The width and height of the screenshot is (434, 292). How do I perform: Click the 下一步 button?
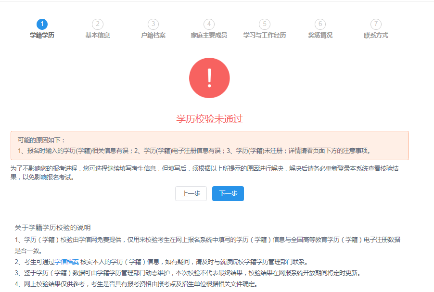point(228,193)
